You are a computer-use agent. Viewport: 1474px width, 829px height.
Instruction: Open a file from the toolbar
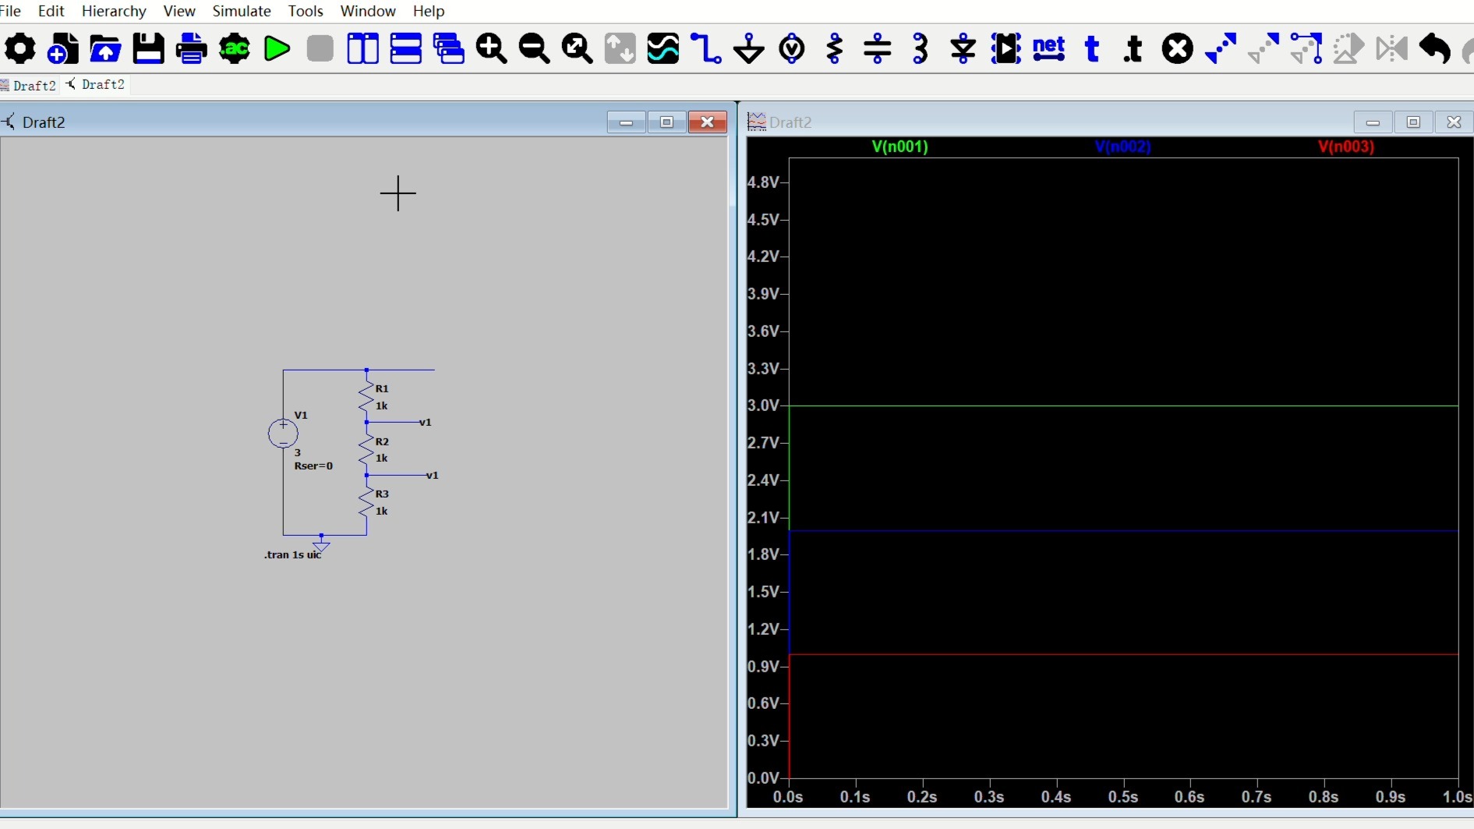[x=106, y=48]
